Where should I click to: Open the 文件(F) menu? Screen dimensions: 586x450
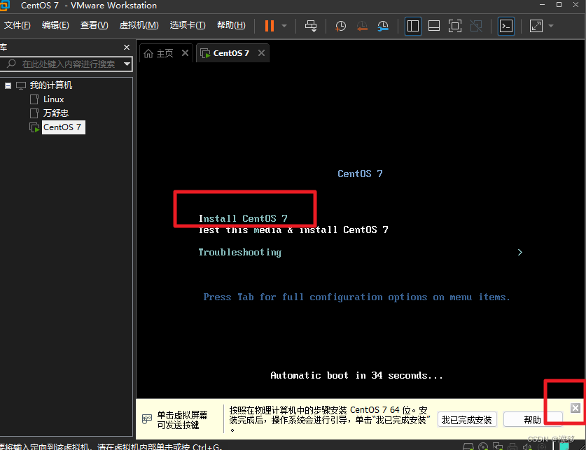tap(18, 25)
